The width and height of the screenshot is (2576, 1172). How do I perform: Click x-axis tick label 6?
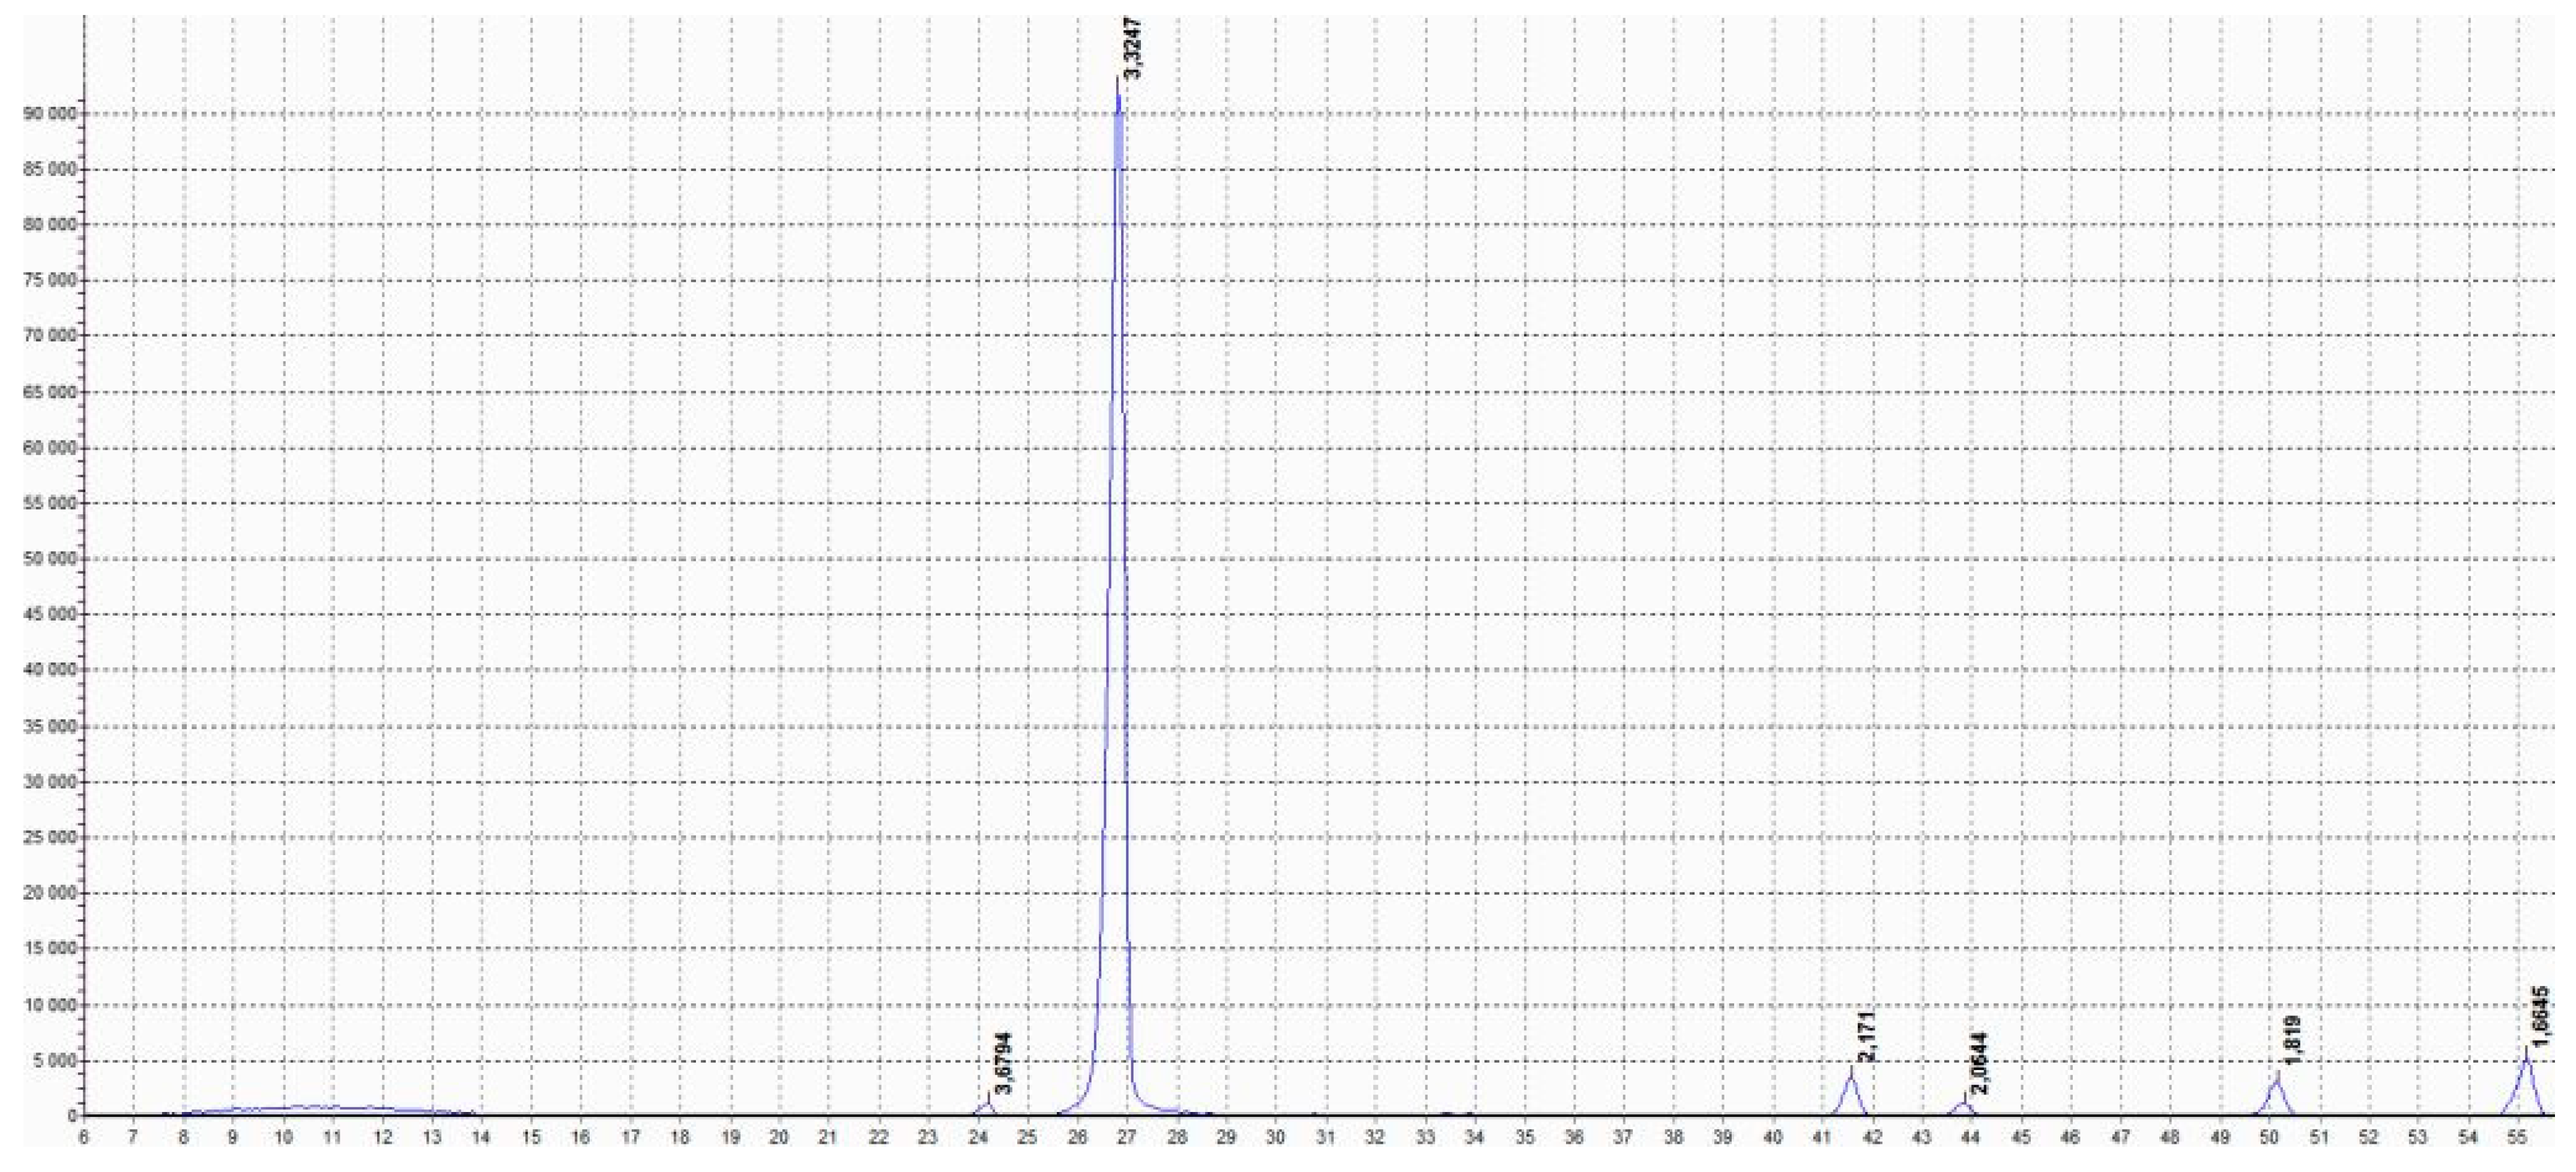tap(84, 1137)
